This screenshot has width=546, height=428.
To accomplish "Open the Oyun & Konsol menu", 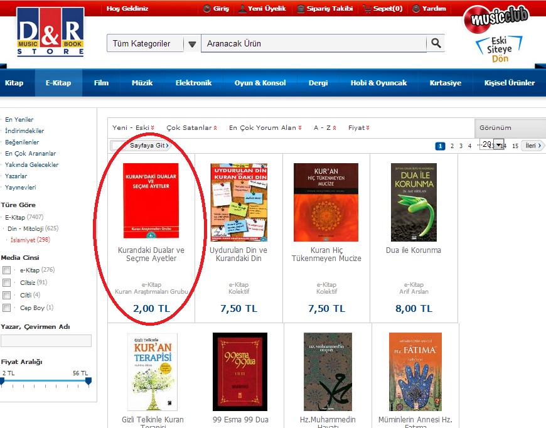I will coord(260,83).
